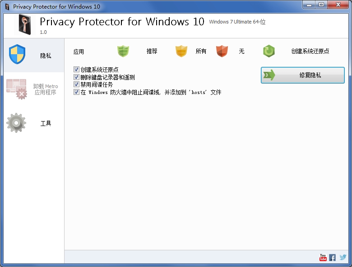This screenshot has width=352, height=267.
Task: Click the red shield none icon
Action: (x=222, y=51)
